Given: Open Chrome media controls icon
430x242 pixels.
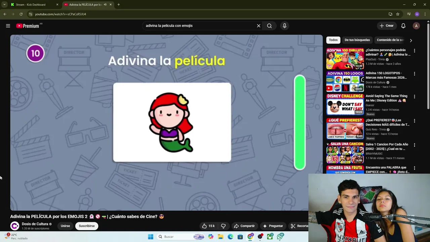Looking at the screenshot, I should (409, 14).
